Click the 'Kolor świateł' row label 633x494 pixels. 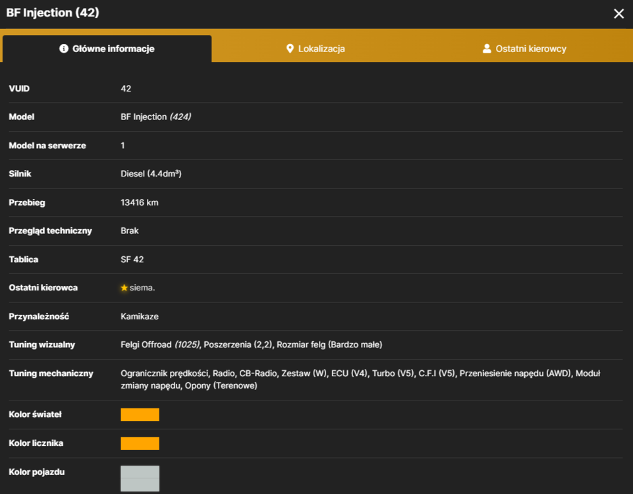point(35,414)
